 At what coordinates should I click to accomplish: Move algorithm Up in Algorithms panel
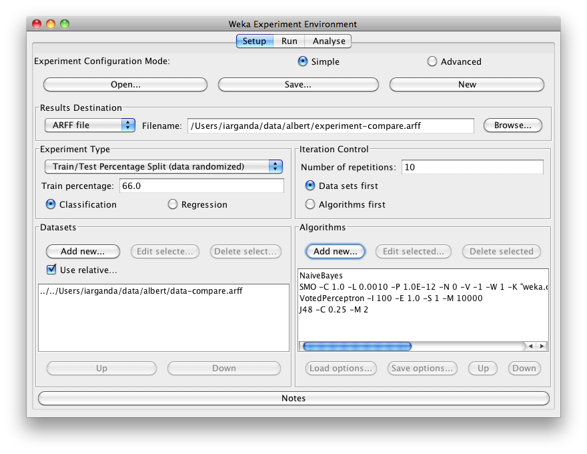click(x=483, y=369)
